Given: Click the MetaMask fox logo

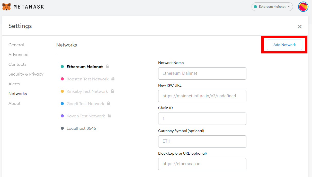Looking at the screenshot, I should pos(6,7).
